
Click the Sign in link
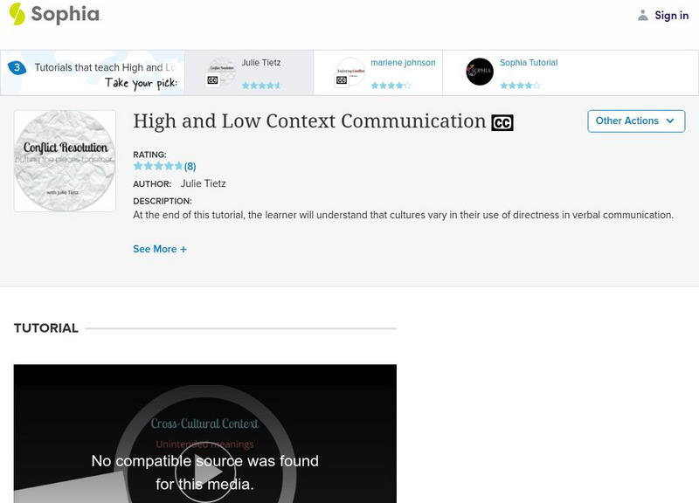(x=671, y=16)
